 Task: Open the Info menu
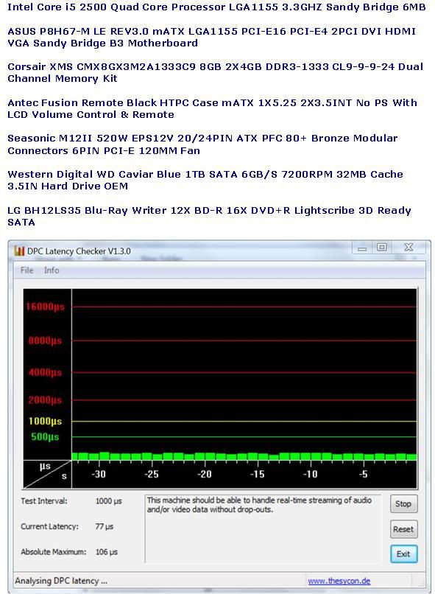[52, 270]
